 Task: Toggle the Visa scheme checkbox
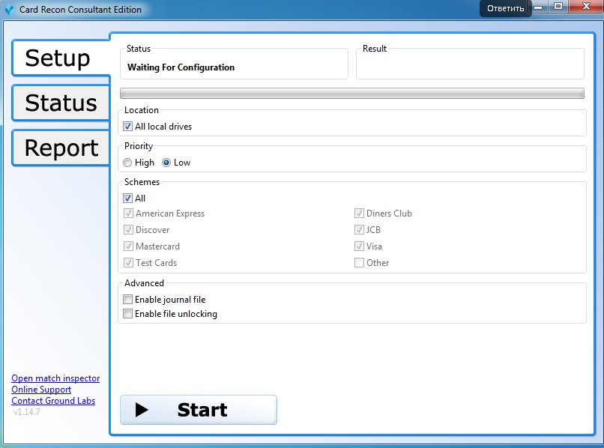360,246
